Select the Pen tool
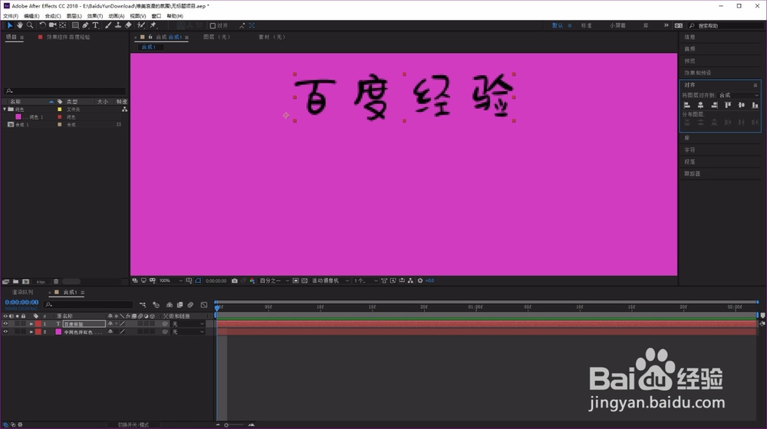 click(x=86, y=25)
